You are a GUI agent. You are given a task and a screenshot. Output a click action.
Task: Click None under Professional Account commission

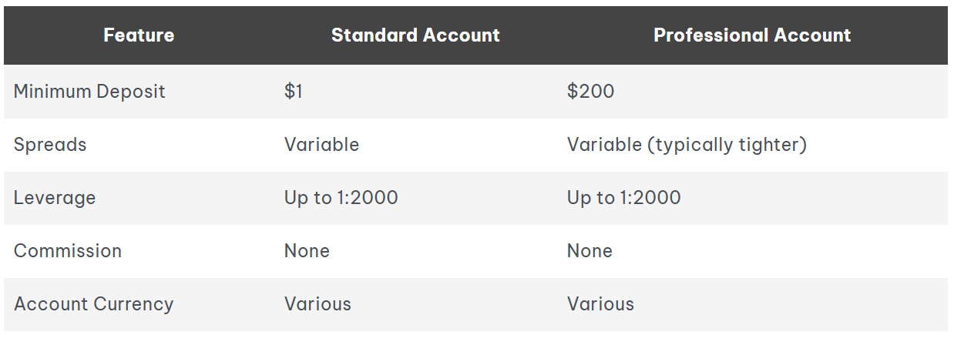tap(590, 251)
